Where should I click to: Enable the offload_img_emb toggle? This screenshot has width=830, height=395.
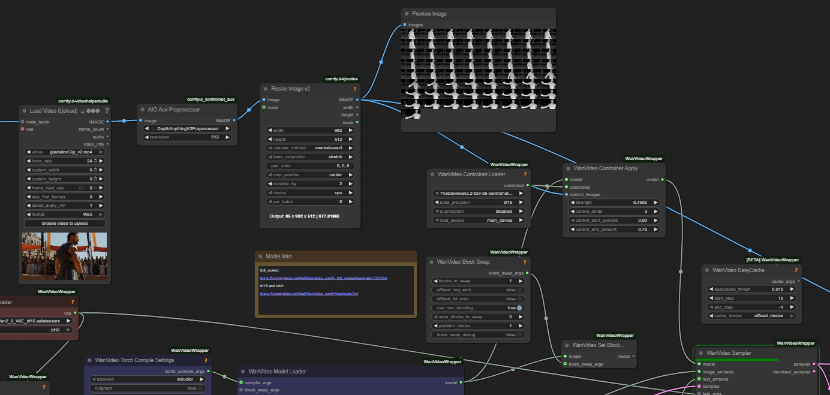pyautogui.click(x=519, y=290)
